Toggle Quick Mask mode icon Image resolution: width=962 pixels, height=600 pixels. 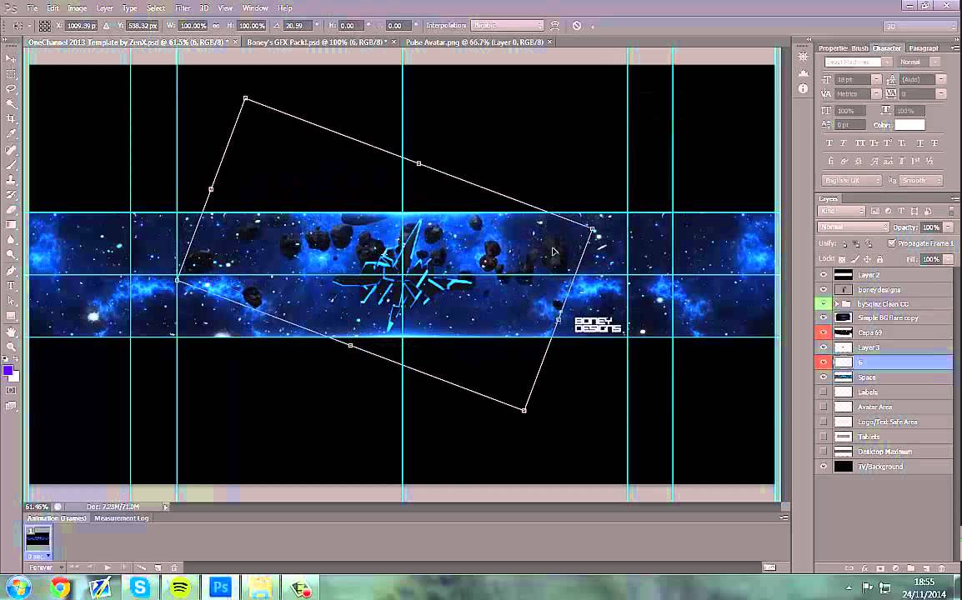(x=11, y=390)
